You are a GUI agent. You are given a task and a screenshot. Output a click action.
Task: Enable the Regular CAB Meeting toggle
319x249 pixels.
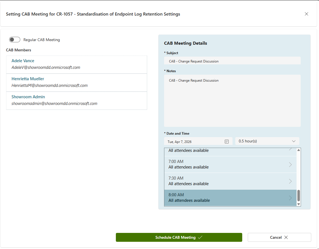point(15,40)
